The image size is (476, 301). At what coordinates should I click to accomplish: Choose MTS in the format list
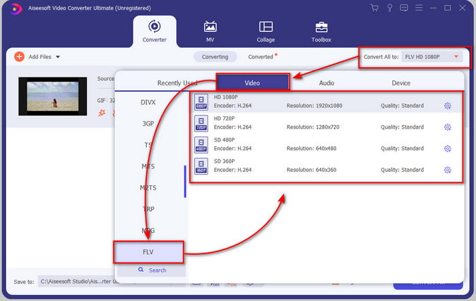pos(148,166)
